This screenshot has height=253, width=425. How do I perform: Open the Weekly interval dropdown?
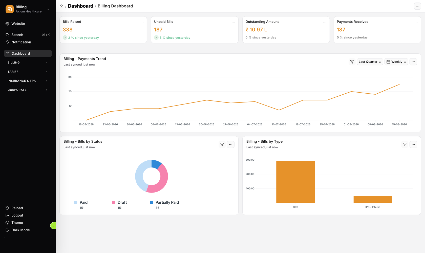click(396, 62)
